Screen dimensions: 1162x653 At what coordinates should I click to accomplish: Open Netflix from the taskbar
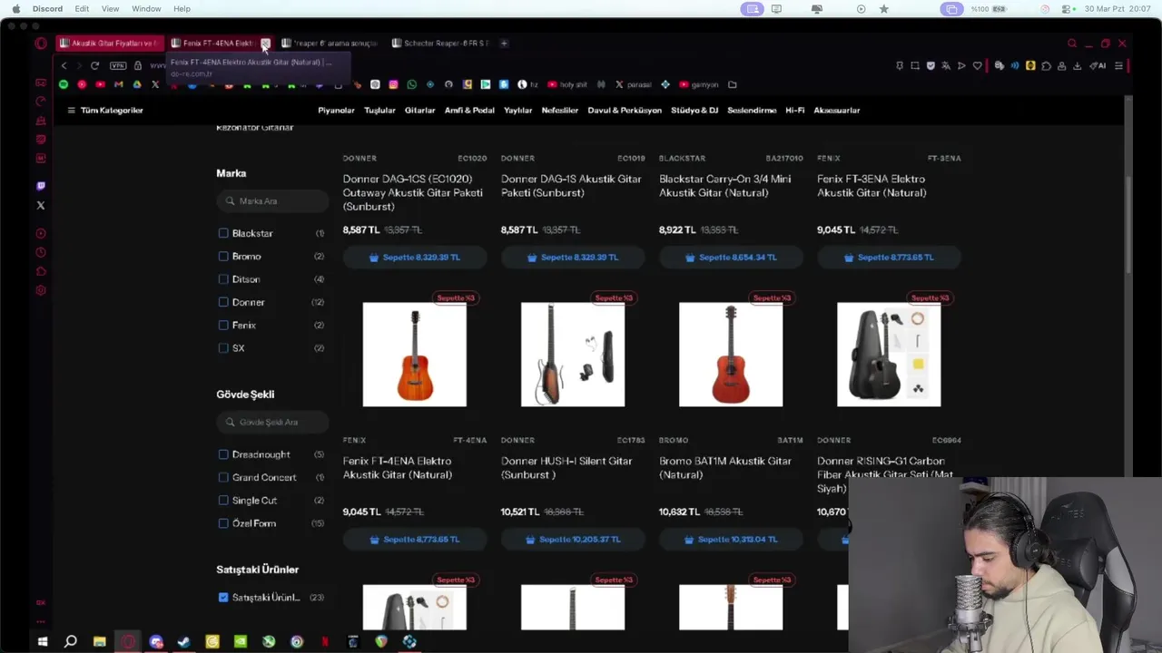point(324,642)
